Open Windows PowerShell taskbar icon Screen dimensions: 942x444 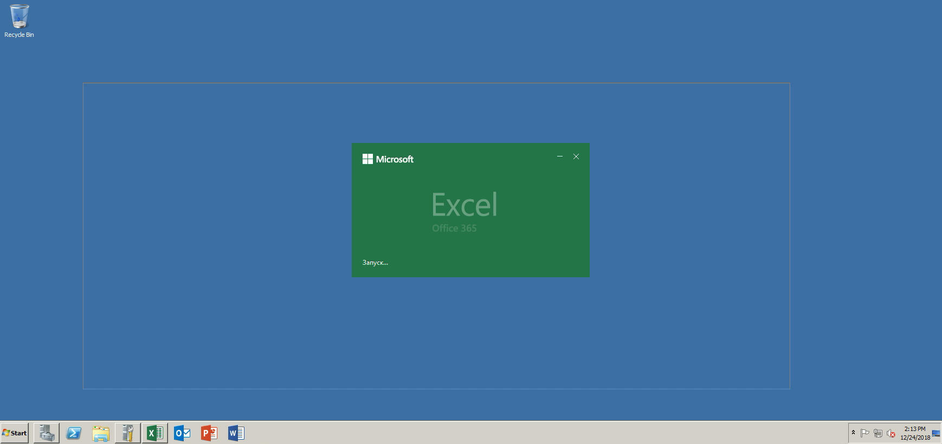pos(74,433)
